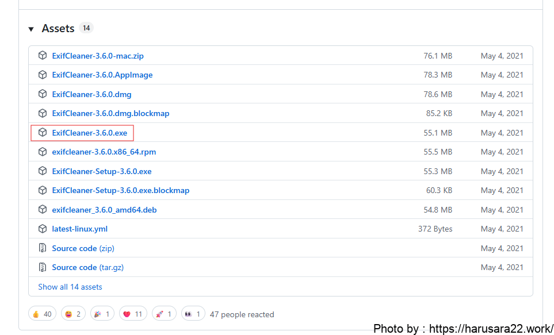Image resolution: width=554 pixels, height=335 pixels.
Task: Toggle the thumbs up reaction with 40
Action: [x=42, y=314]
